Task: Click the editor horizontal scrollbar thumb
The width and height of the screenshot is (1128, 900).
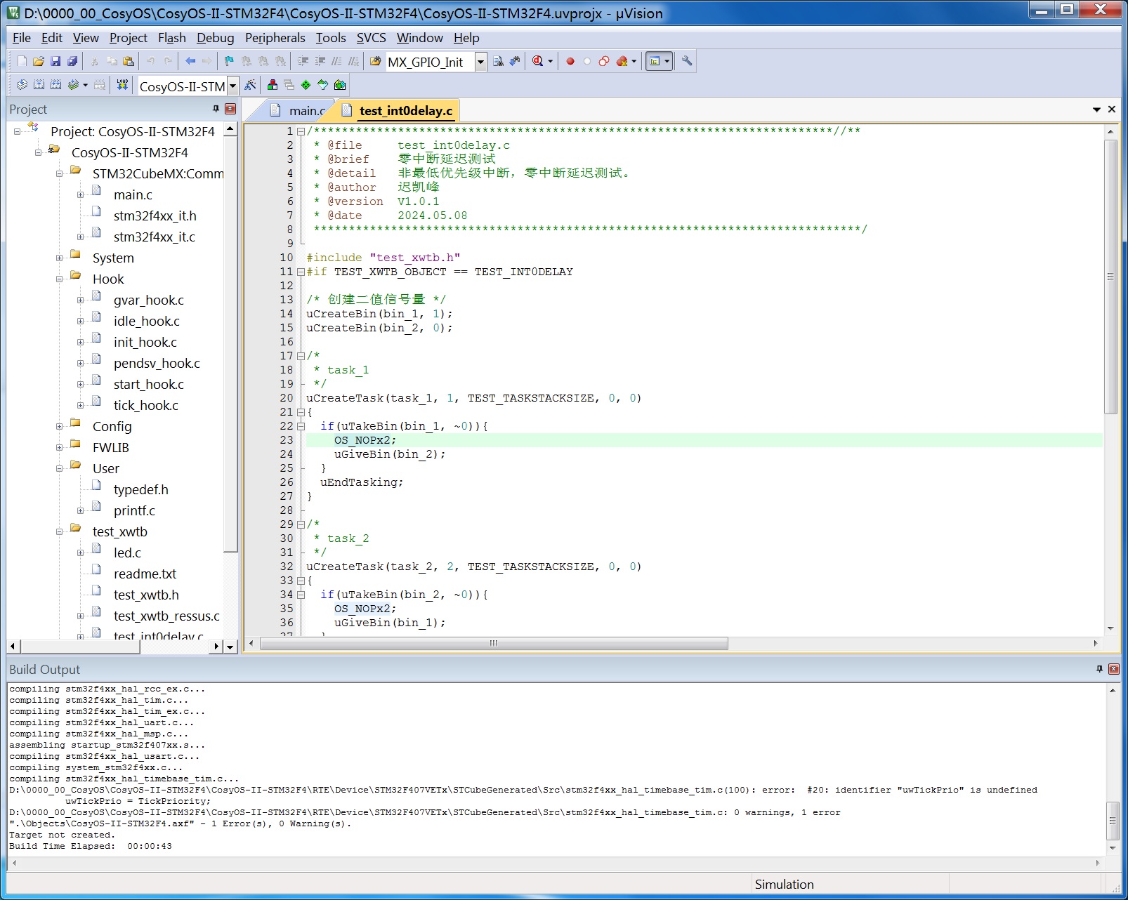Action: point(494,643)
